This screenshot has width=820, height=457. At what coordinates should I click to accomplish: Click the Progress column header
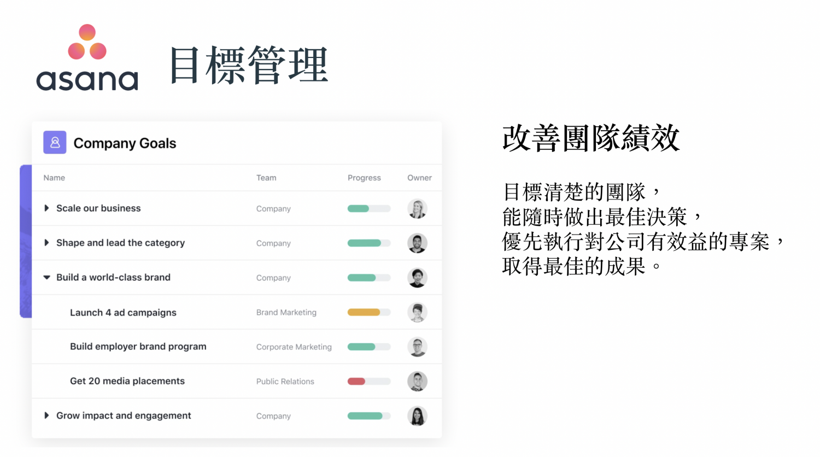pyautogui.click(x=364, y=178)
